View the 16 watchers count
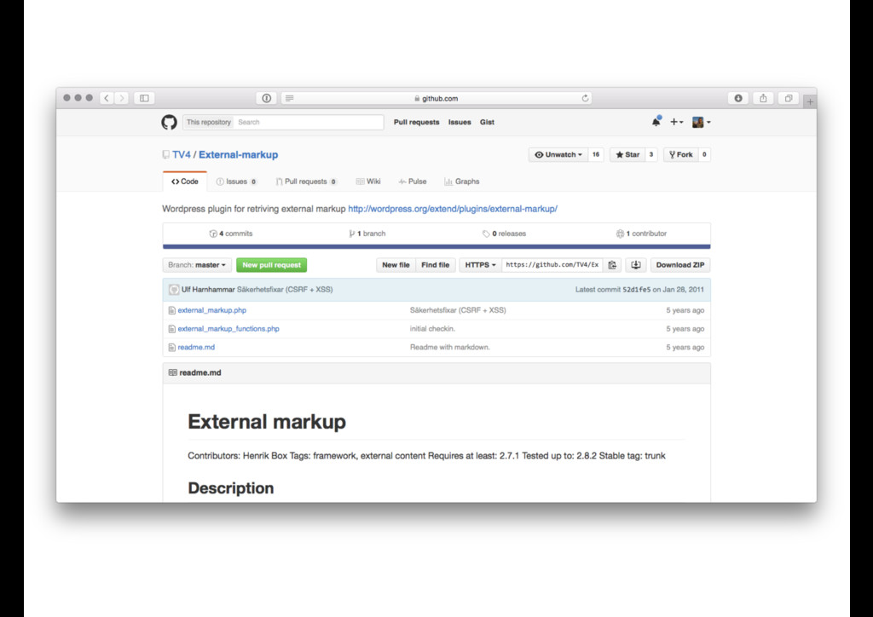 pos(596,154)
